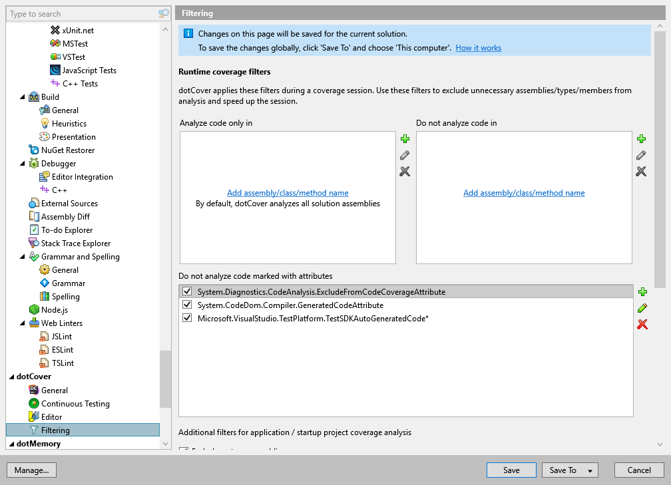
Task: Add new attribute filter with green plus
Action: (x=642, y=292)
